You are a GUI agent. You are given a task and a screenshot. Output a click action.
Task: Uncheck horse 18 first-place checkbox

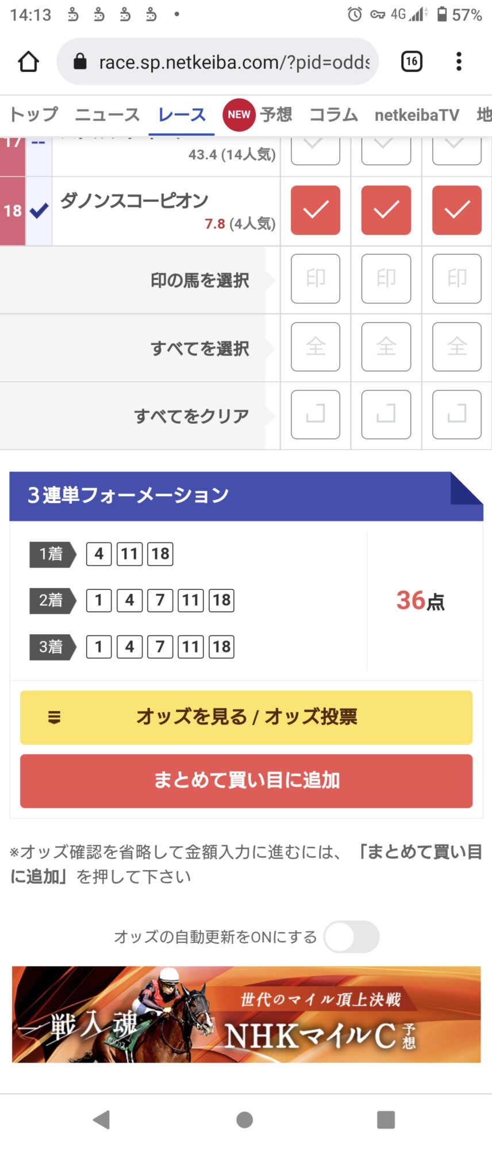coord(316,210)
